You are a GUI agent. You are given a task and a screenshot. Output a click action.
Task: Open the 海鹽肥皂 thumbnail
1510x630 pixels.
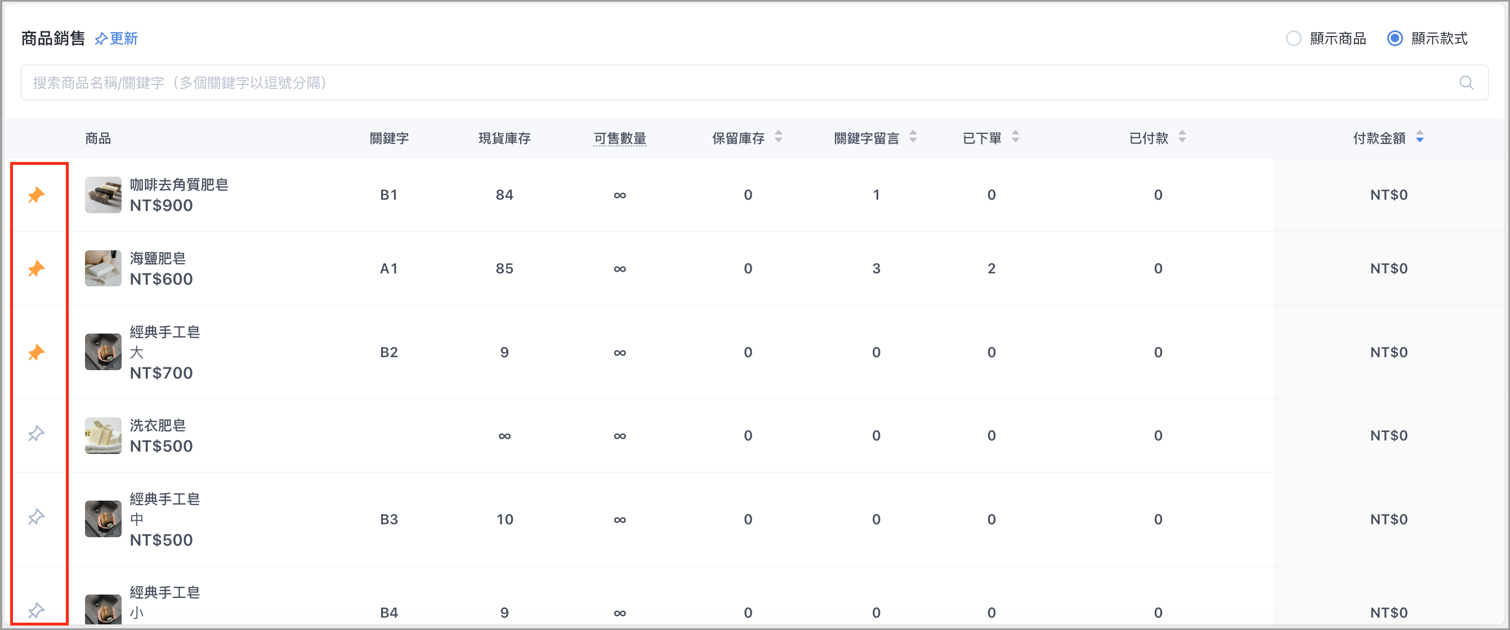point(103,269)
